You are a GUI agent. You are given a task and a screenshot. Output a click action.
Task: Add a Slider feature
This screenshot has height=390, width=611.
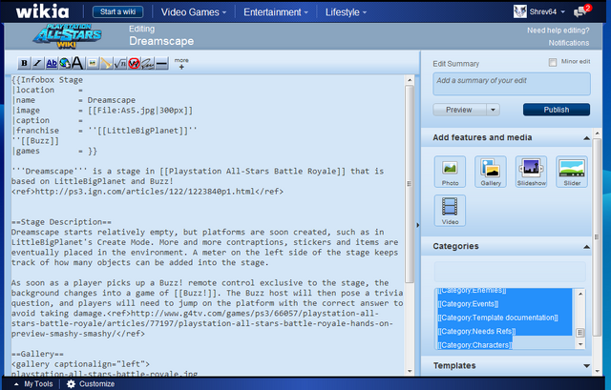(x=572, y=172)
